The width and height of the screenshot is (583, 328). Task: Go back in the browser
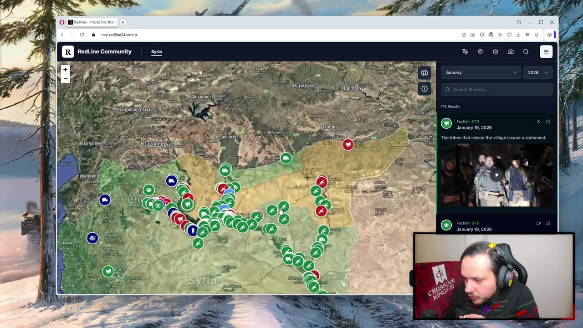(x=62, y=35)
